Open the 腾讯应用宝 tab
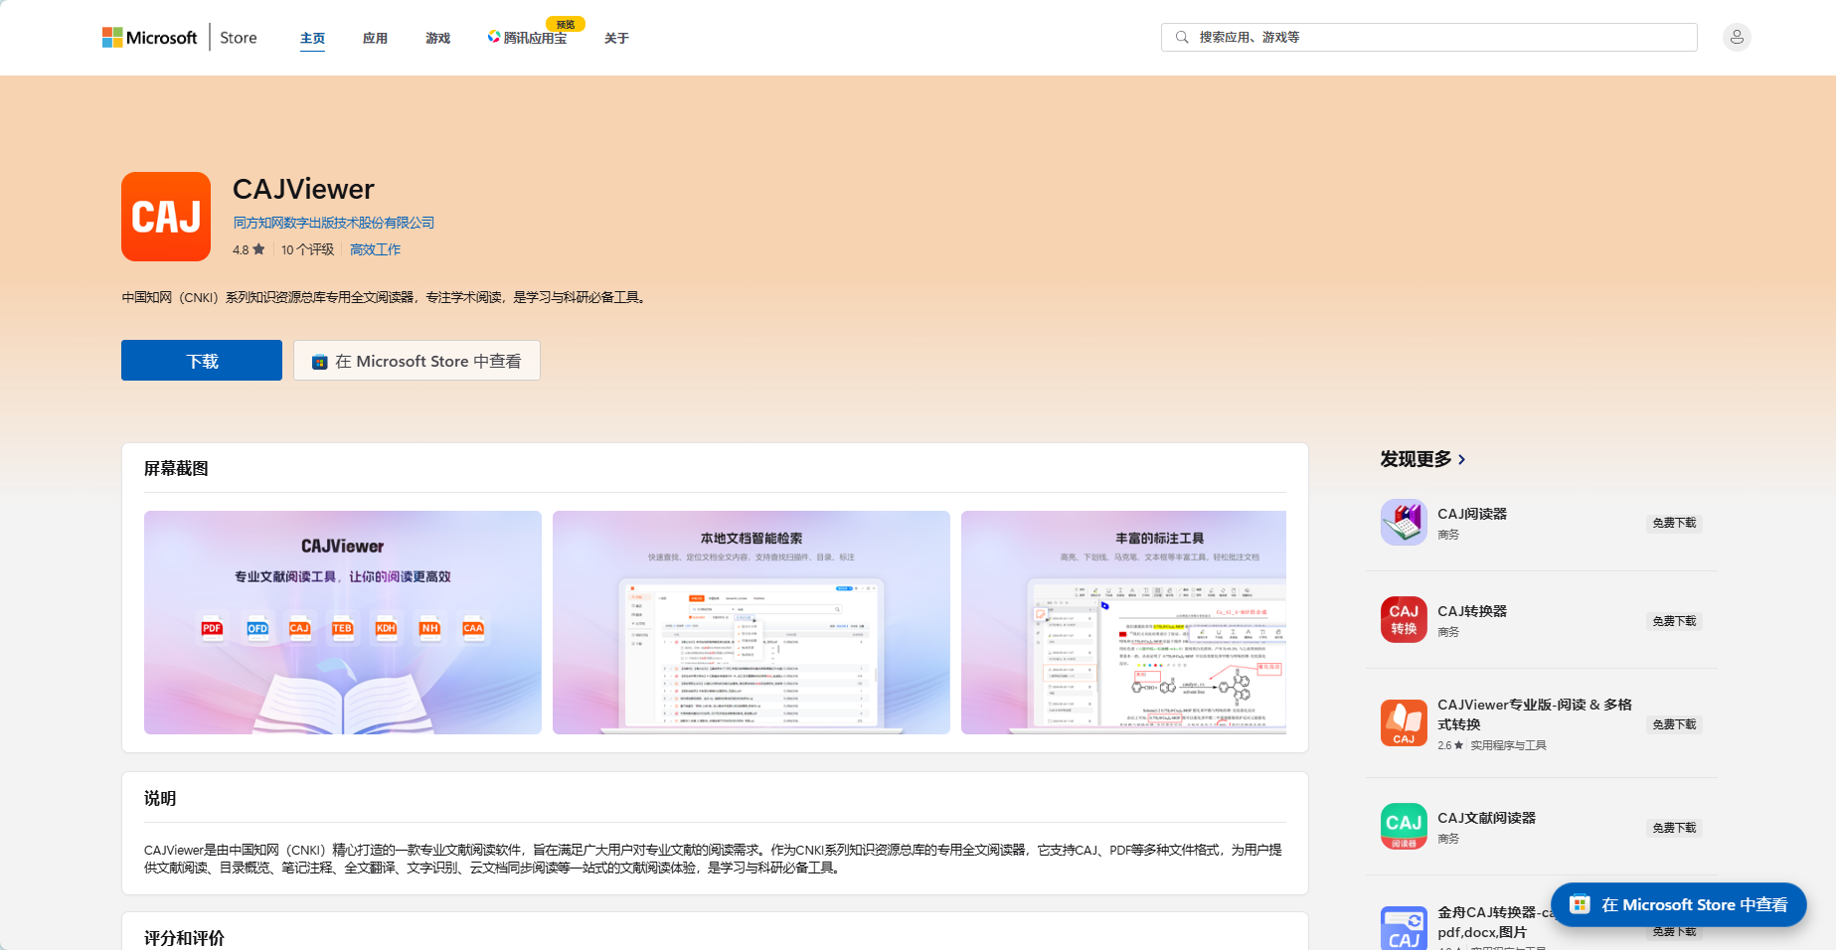 (x=528, y=38)
